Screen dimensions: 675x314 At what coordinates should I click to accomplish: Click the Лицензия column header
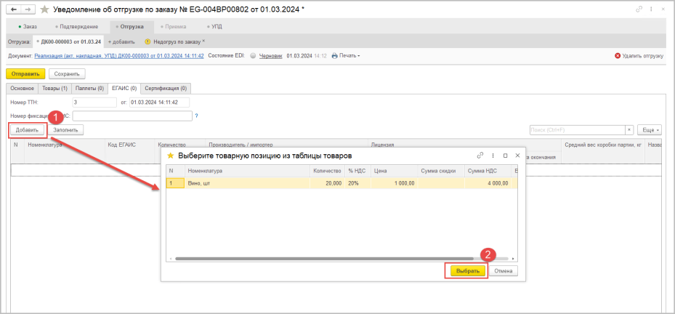(383, 145)
